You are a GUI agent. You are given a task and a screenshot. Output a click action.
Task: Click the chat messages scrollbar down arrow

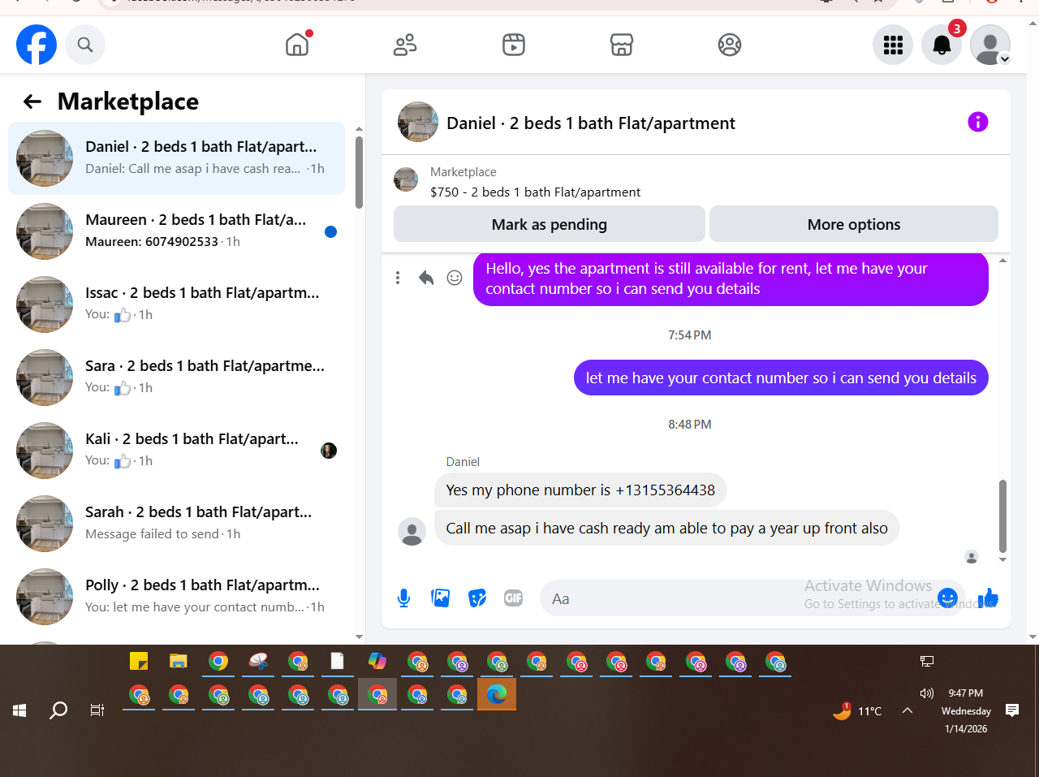1002,559
